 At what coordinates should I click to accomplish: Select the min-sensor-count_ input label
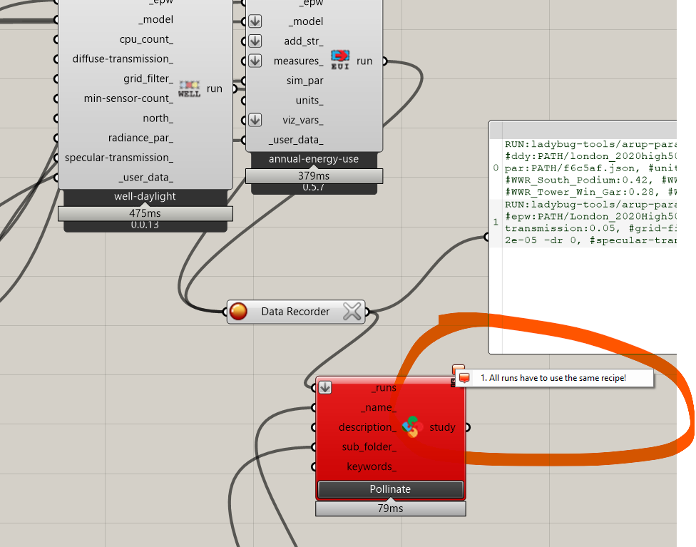[x=129, y=98]
